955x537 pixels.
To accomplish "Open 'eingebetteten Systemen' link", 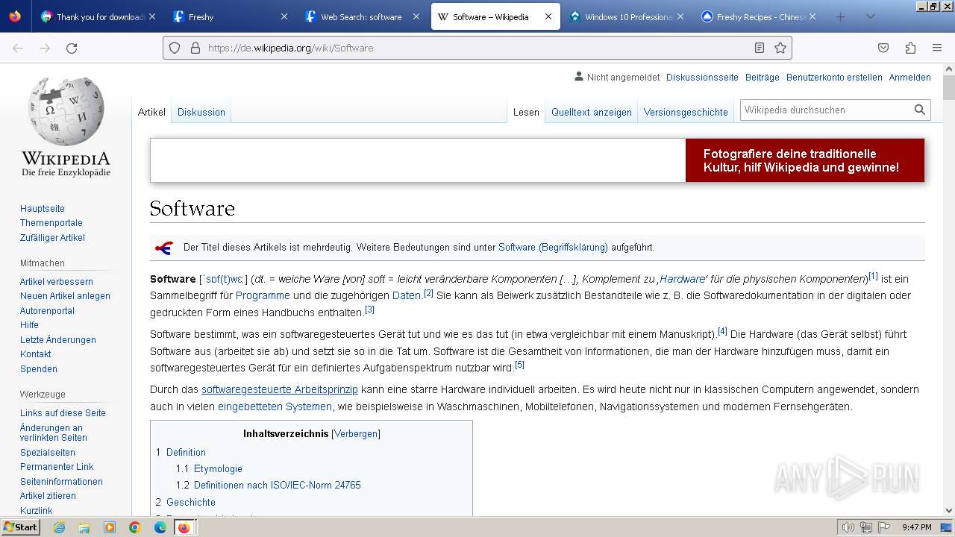I will coord(275,406).
